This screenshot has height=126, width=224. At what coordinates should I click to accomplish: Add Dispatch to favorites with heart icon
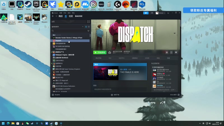point(176,52)
